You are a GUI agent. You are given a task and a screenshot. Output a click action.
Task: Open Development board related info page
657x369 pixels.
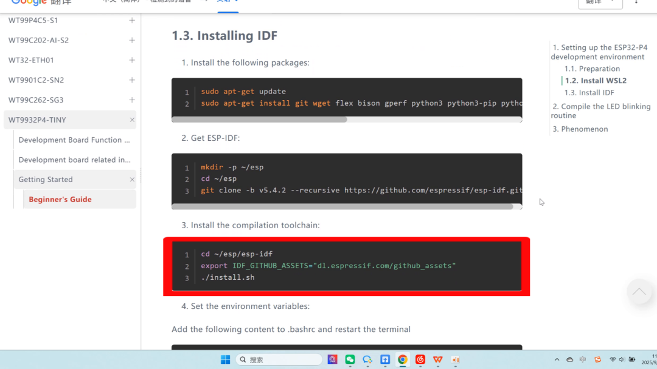pos(75,160)
